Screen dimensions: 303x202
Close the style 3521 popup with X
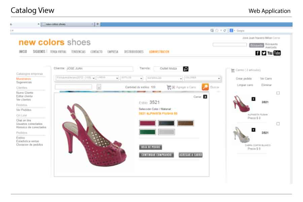[x=205, y=97]
